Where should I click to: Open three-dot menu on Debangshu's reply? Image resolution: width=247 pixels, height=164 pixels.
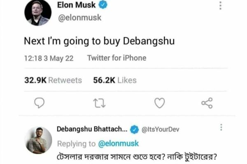[x=221, y=128]
